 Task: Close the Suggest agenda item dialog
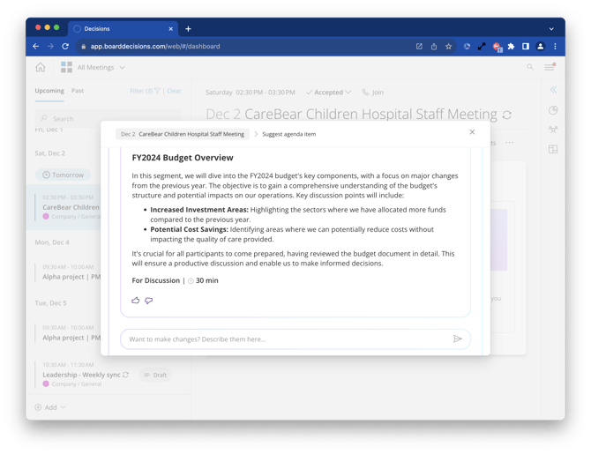[x=472, y=132]
